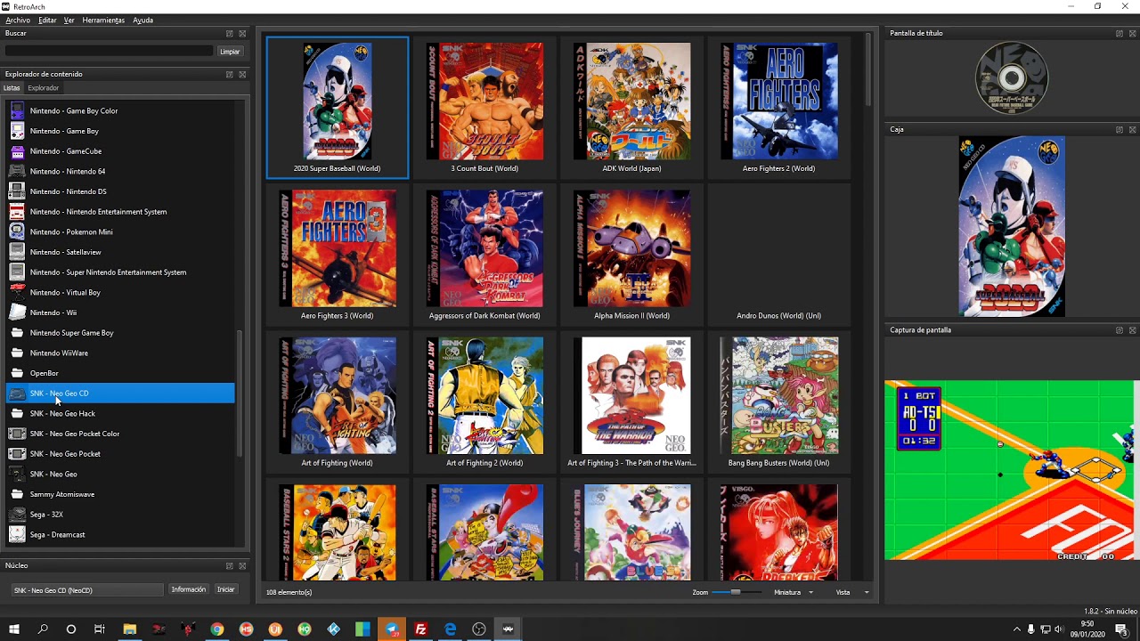Close the Buscar panel
The width and height of the screenshot is (1140, 641).
click(242, 33)
